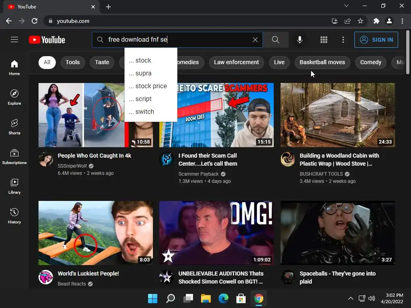Choose the 'stock price' suggestion

pyautogui.click(x=151, y=86)
